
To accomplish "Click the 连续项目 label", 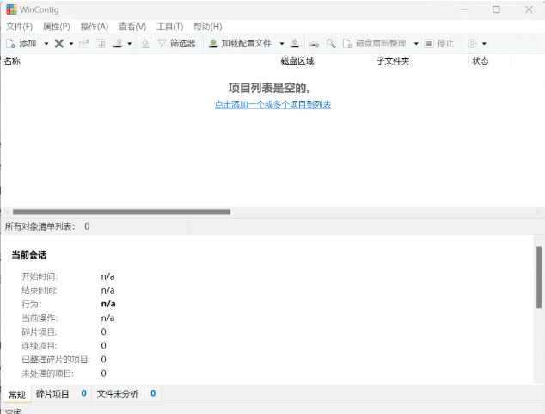I will (40, 346).
